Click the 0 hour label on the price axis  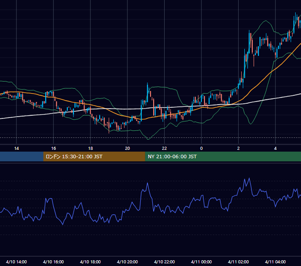201,149
